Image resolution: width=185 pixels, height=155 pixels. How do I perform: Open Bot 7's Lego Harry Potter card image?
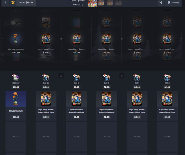[107, 99]
